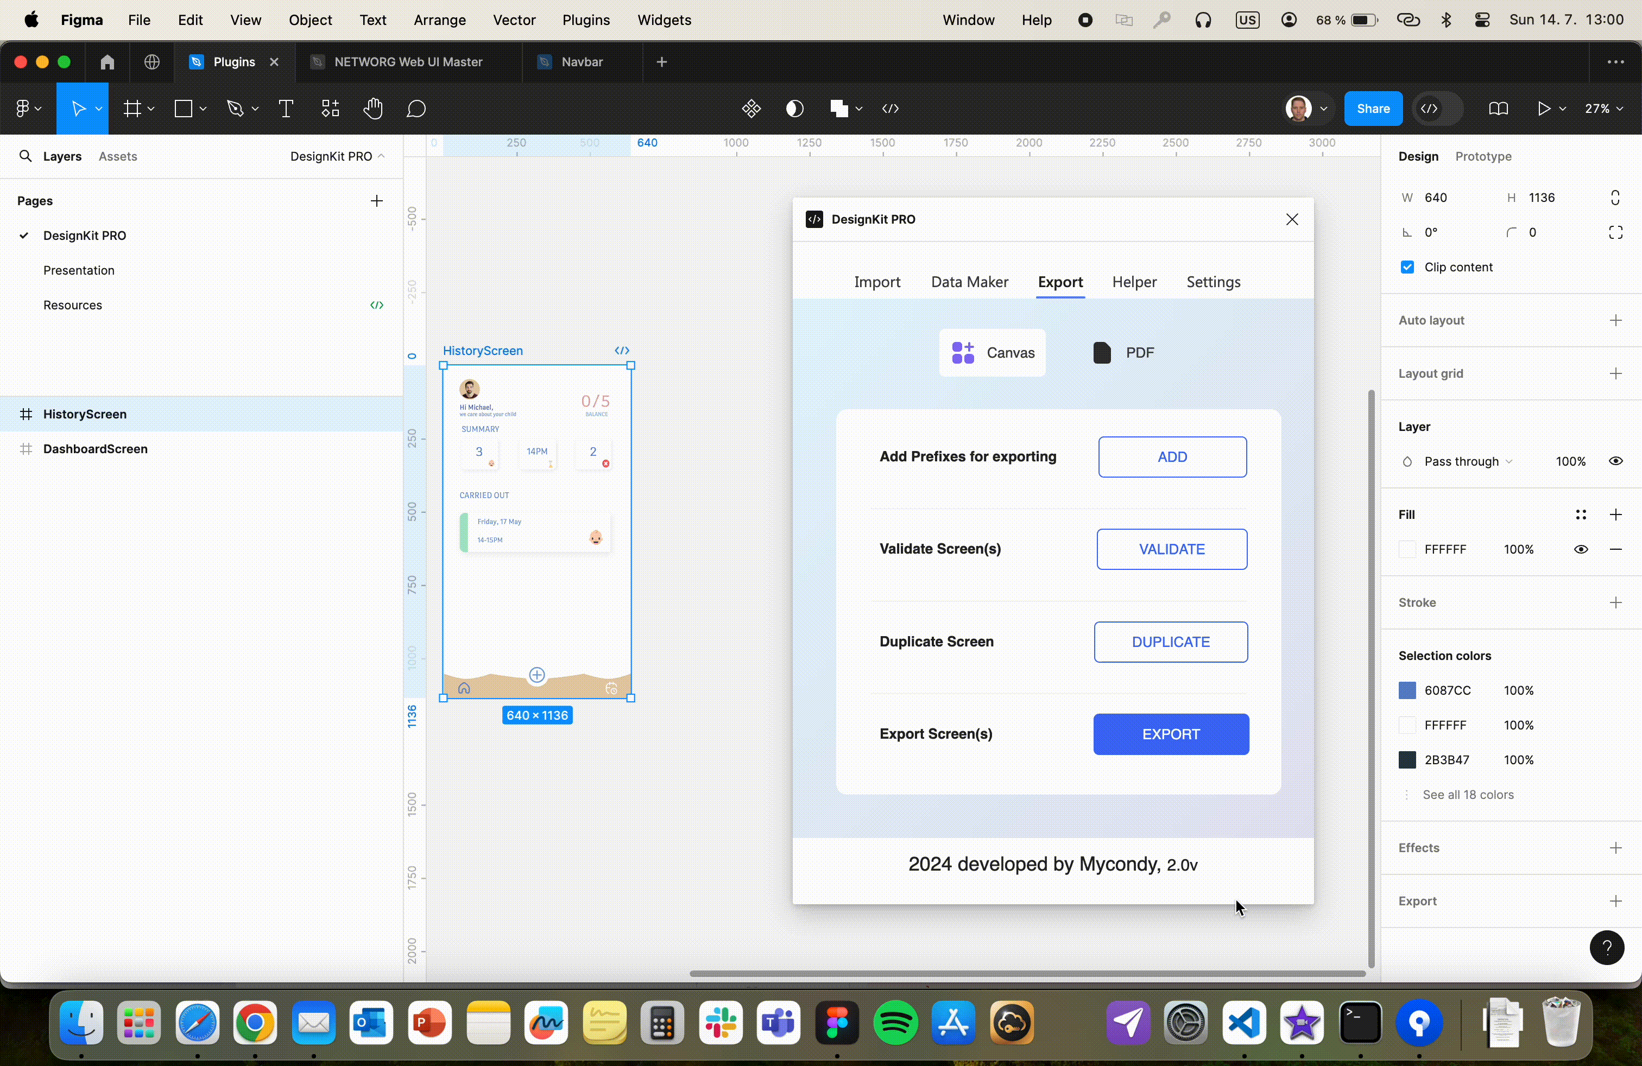Click the 6087CC selection color swatch
The height and width of the screenshot is (1066, 1642).
1407,690
